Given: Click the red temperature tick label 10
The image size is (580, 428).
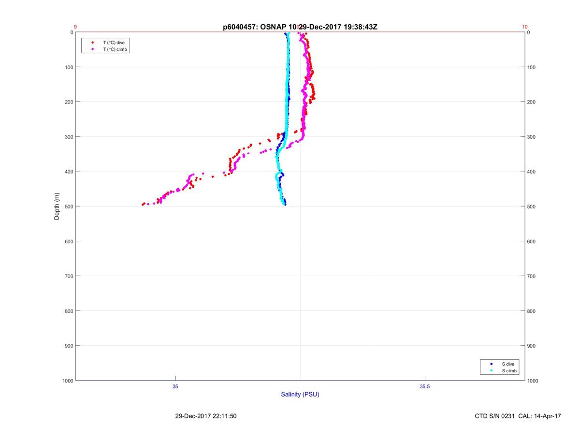Looking at the screenshot, I should [x=525, y=27].
